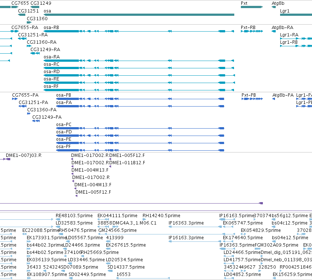This screenshot has width=312, height=280.
Task: Click the LD41757.5prime EST label
Action: point(242,260)
